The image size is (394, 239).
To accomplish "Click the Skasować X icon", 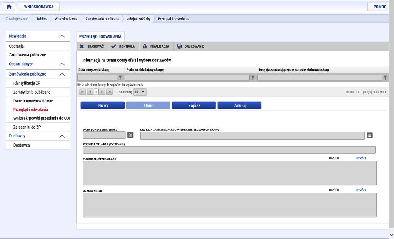I will (82, 46).
